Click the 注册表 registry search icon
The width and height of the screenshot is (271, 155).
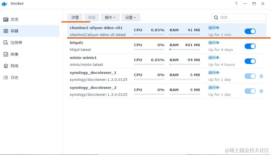click(x=6, y=43)
